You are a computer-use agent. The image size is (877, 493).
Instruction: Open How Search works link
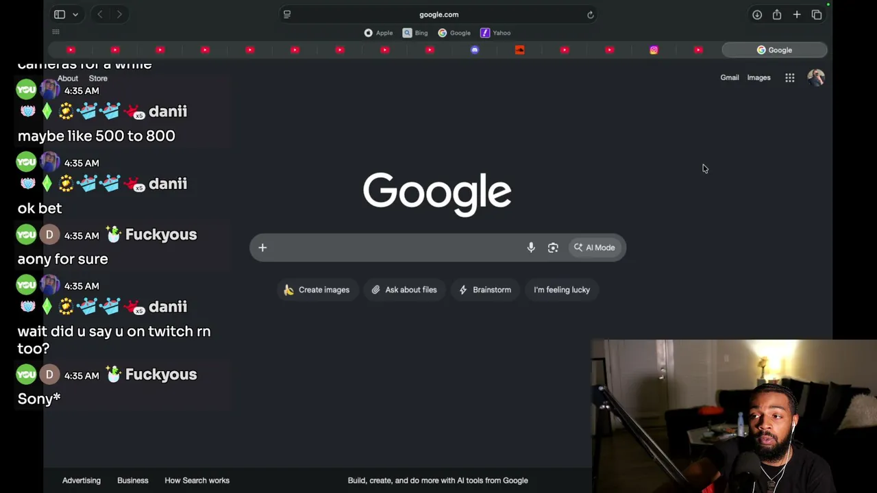(x=197, y=481)
